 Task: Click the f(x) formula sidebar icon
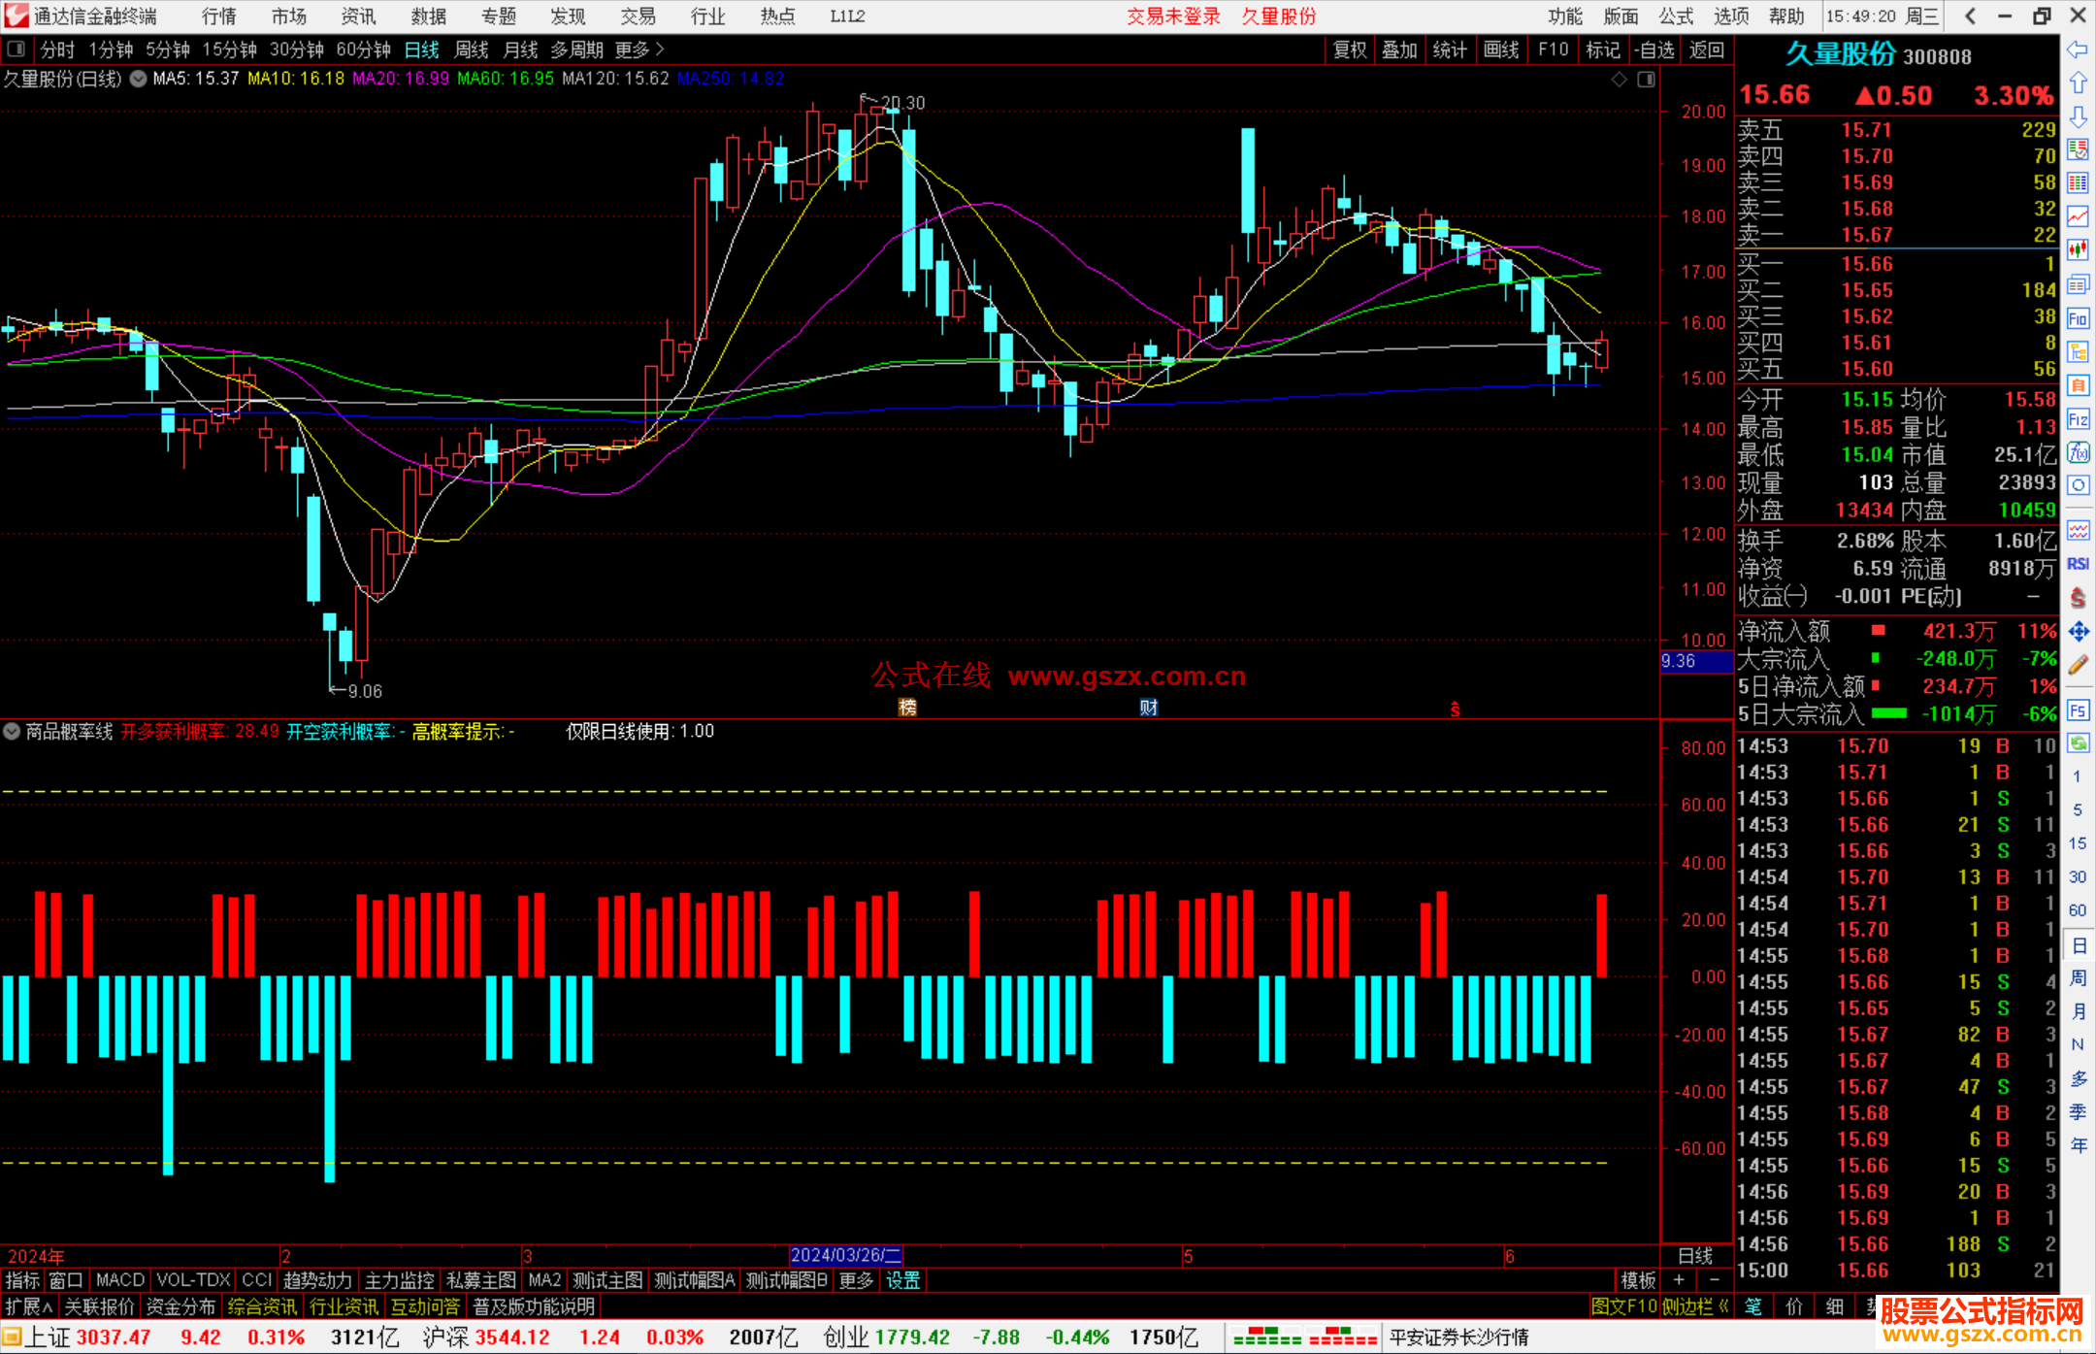point(2078,452)
